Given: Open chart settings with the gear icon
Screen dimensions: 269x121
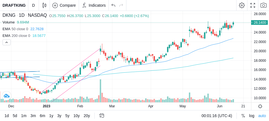Looking at the screenshot, I should 242,5.
